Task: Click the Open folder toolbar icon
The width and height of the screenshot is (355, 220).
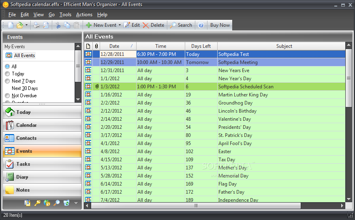Action: (x=20, y=25)
